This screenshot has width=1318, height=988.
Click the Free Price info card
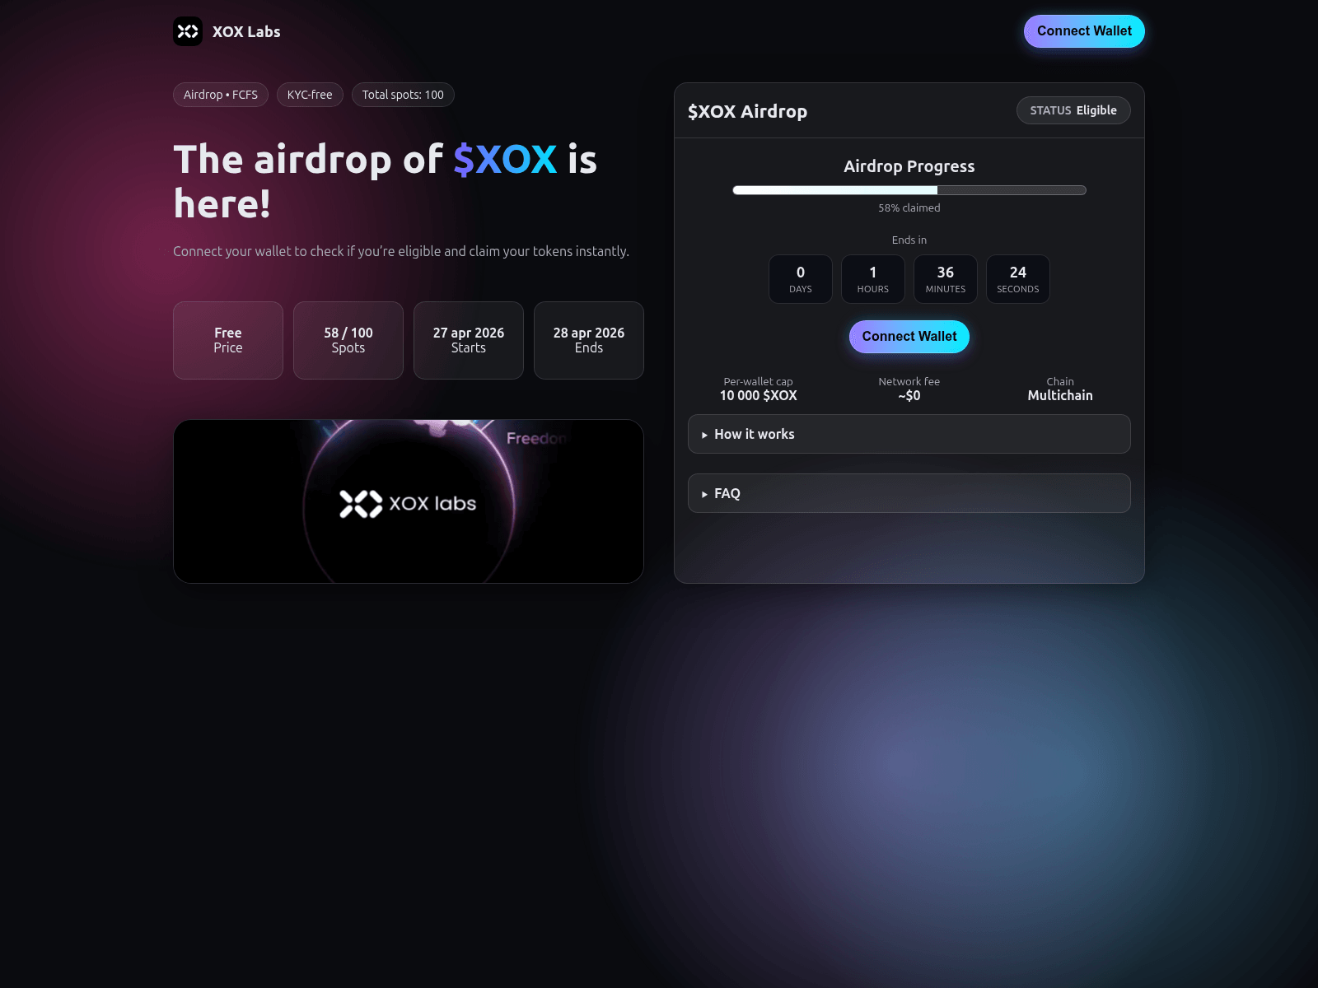[x=228, y=340]
